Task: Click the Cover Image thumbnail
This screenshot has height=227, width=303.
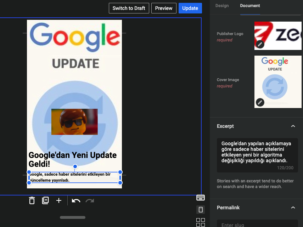Action: coord(278,82)
